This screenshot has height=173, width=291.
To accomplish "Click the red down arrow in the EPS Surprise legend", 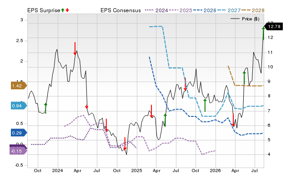I will [x=67, y=10].
